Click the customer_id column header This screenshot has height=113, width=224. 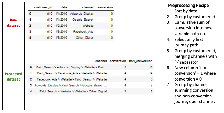(x=42, y=7)
